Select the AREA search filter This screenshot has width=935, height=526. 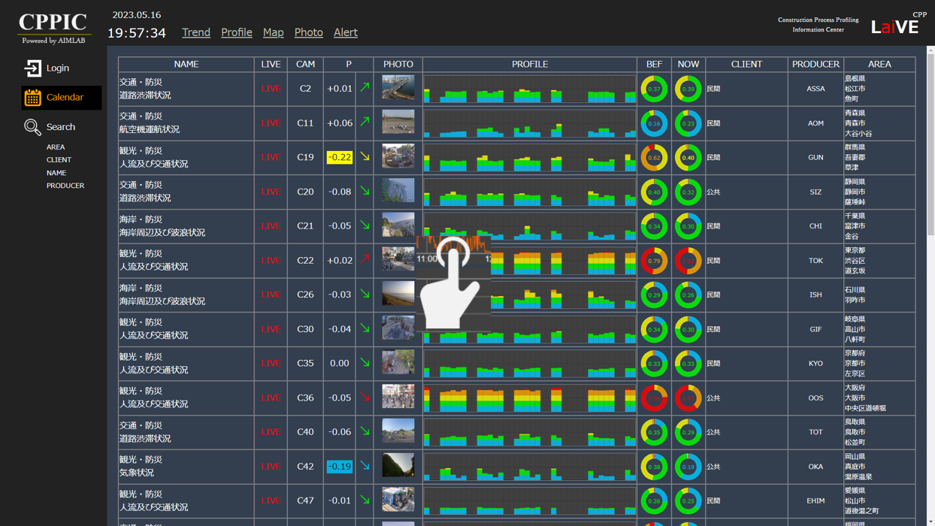56,147
